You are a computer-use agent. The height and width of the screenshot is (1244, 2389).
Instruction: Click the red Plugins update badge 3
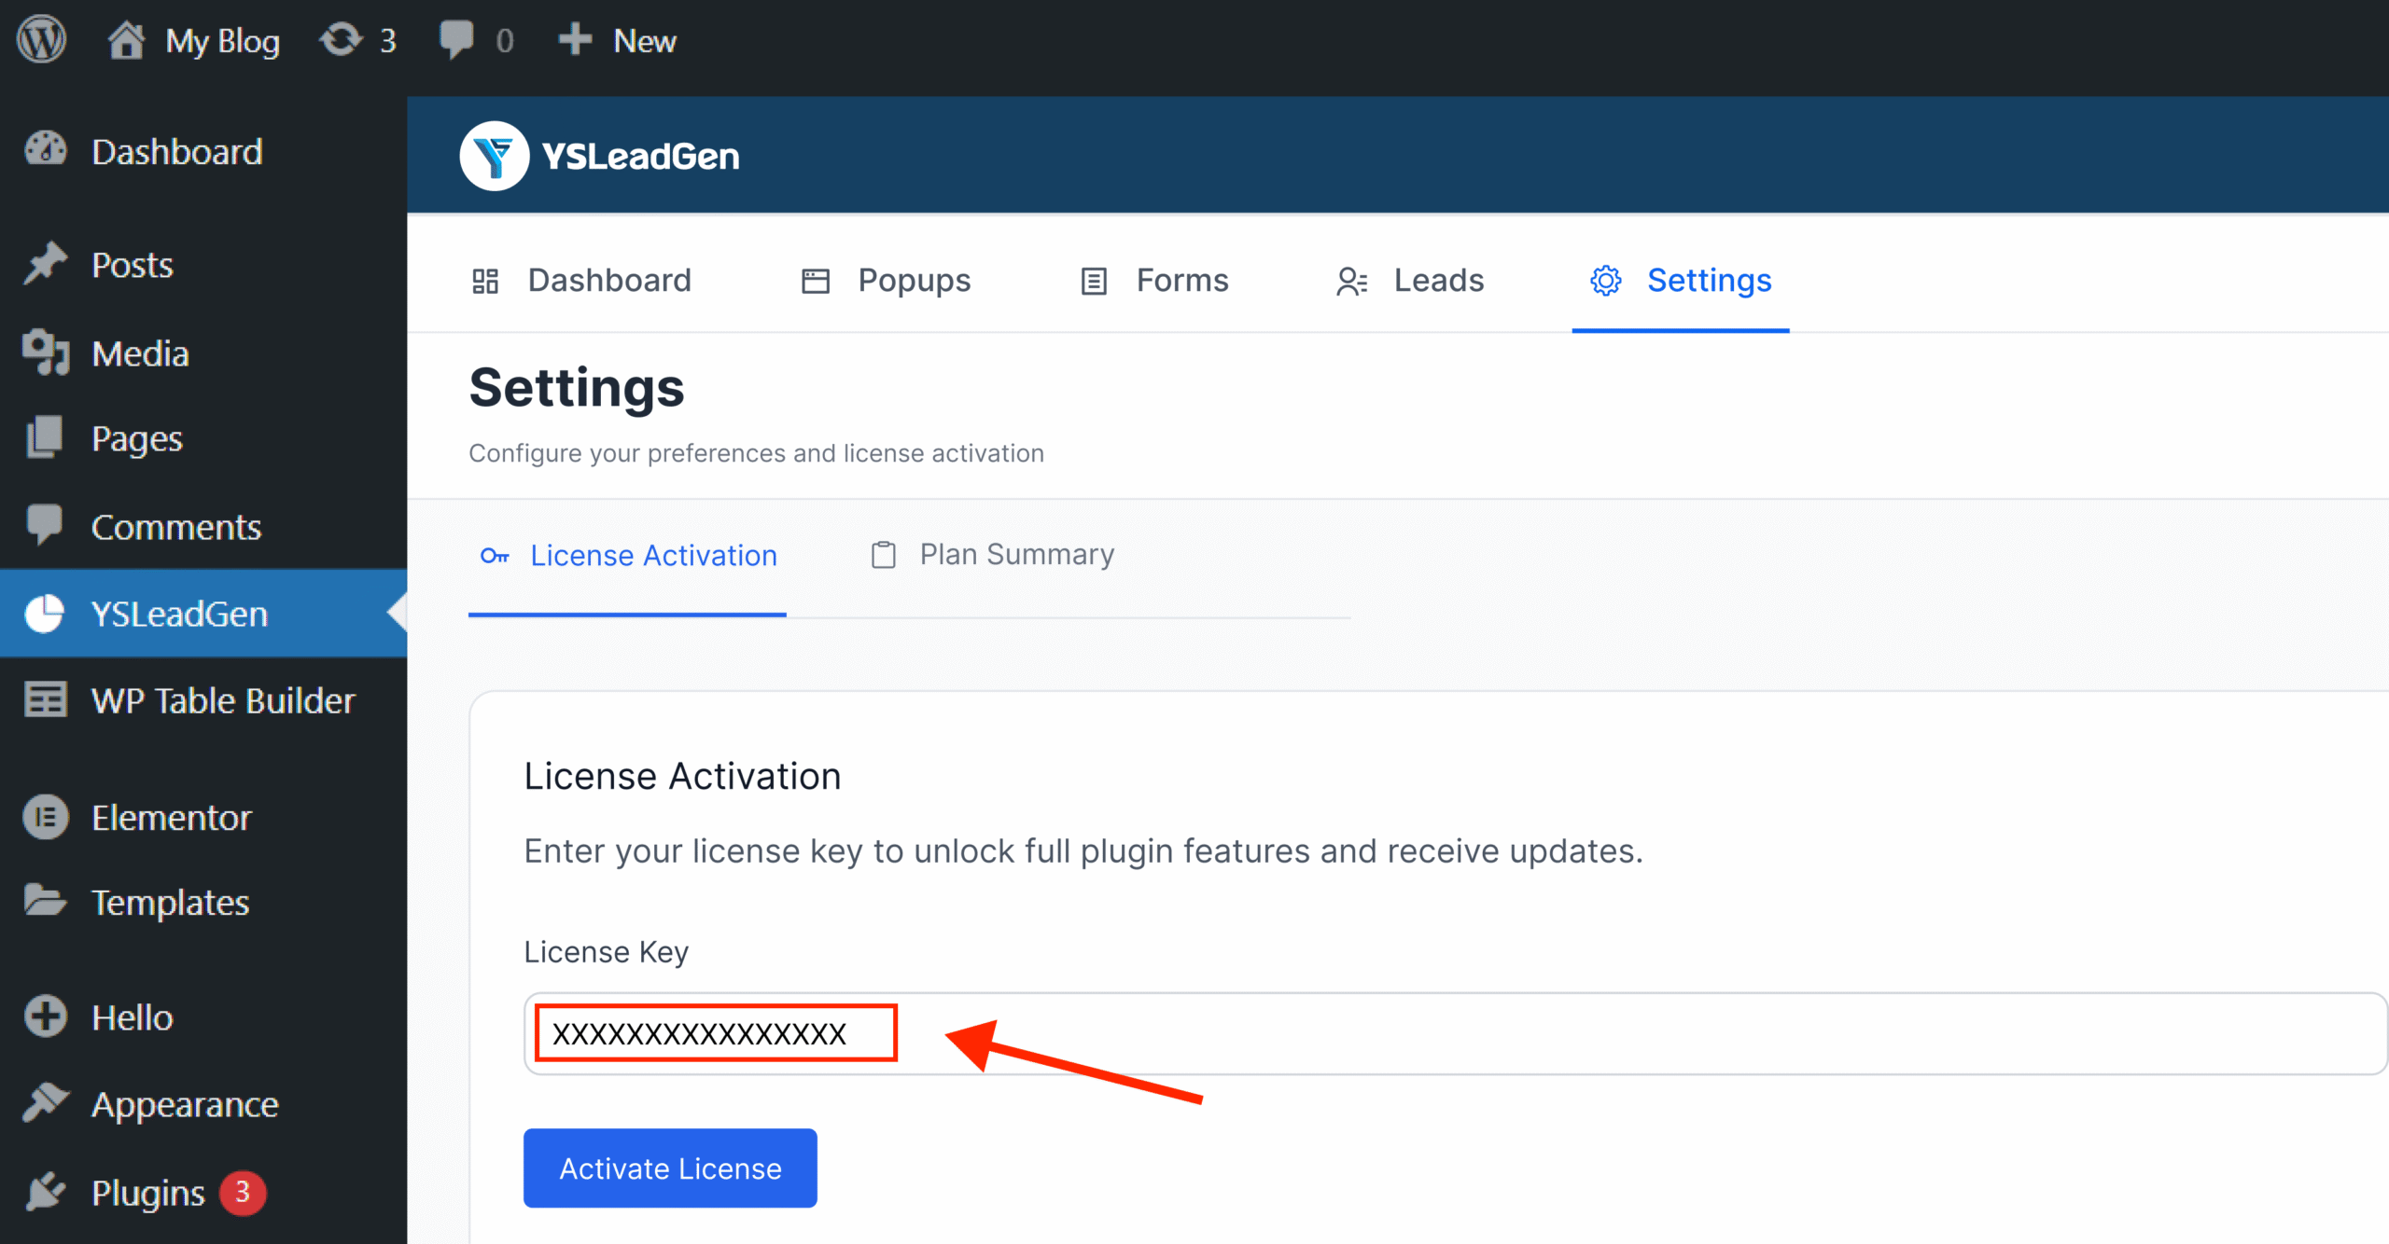pos(243,1192)
